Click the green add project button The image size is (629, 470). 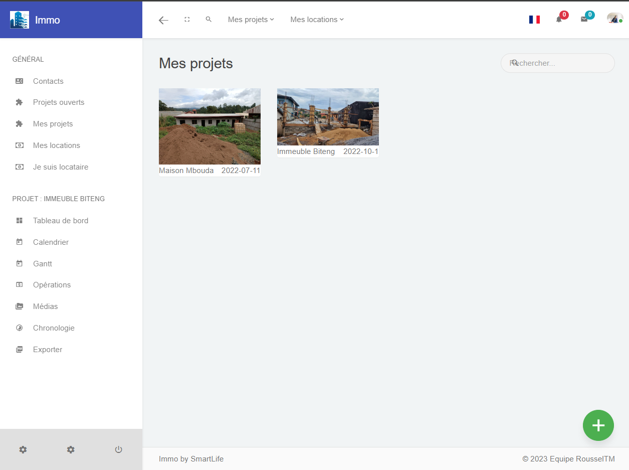598,425
